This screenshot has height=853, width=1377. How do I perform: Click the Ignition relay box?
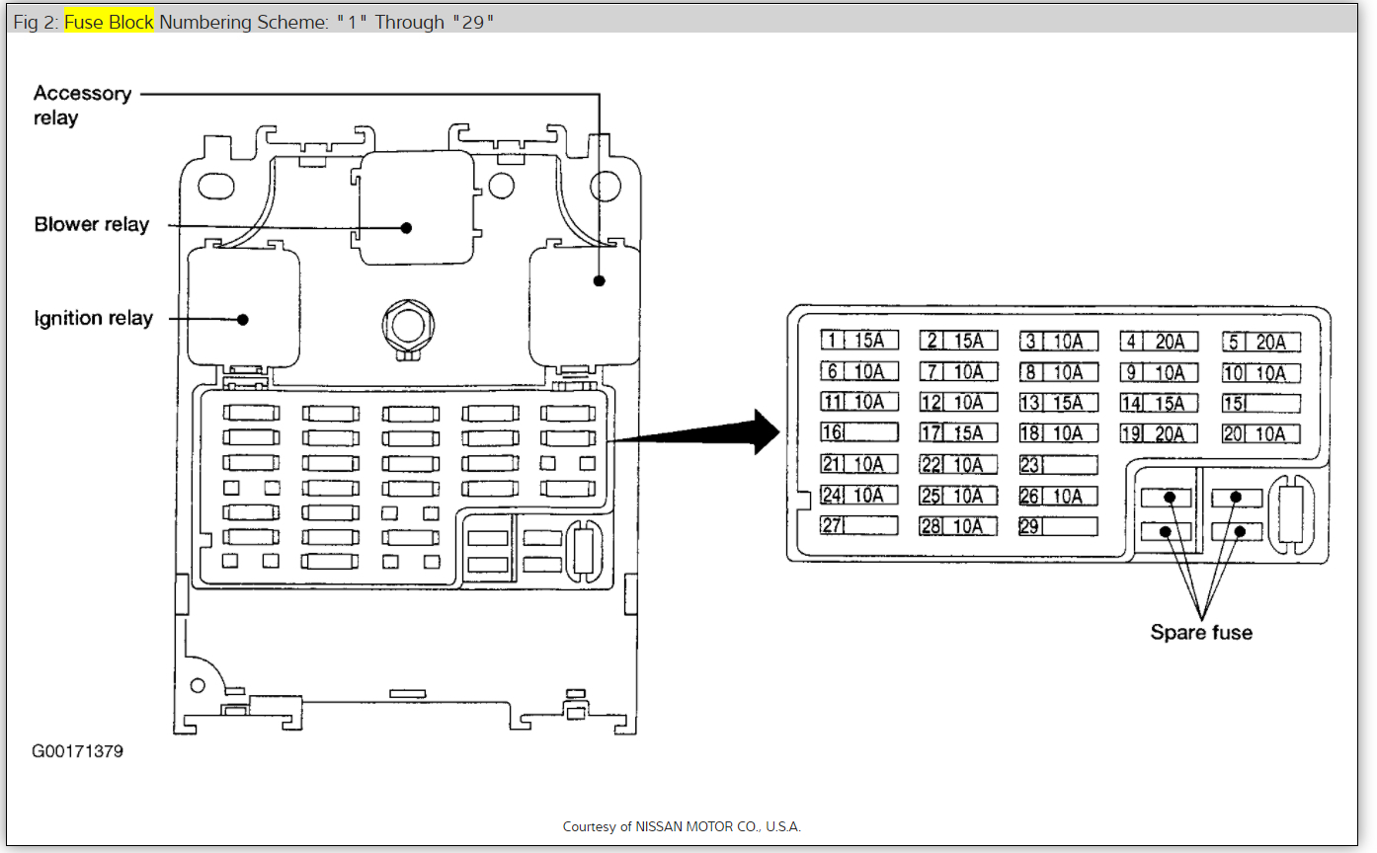coord(244,304)
